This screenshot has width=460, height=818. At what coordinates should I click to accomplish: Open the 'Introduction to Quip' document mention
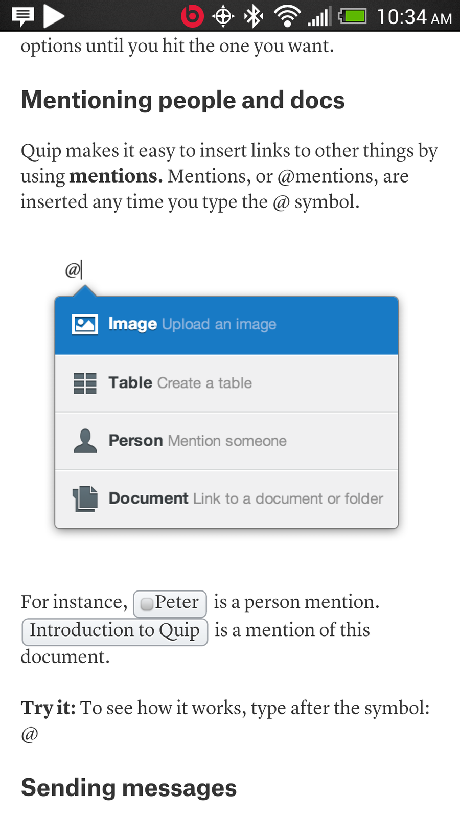coord(114,631)
